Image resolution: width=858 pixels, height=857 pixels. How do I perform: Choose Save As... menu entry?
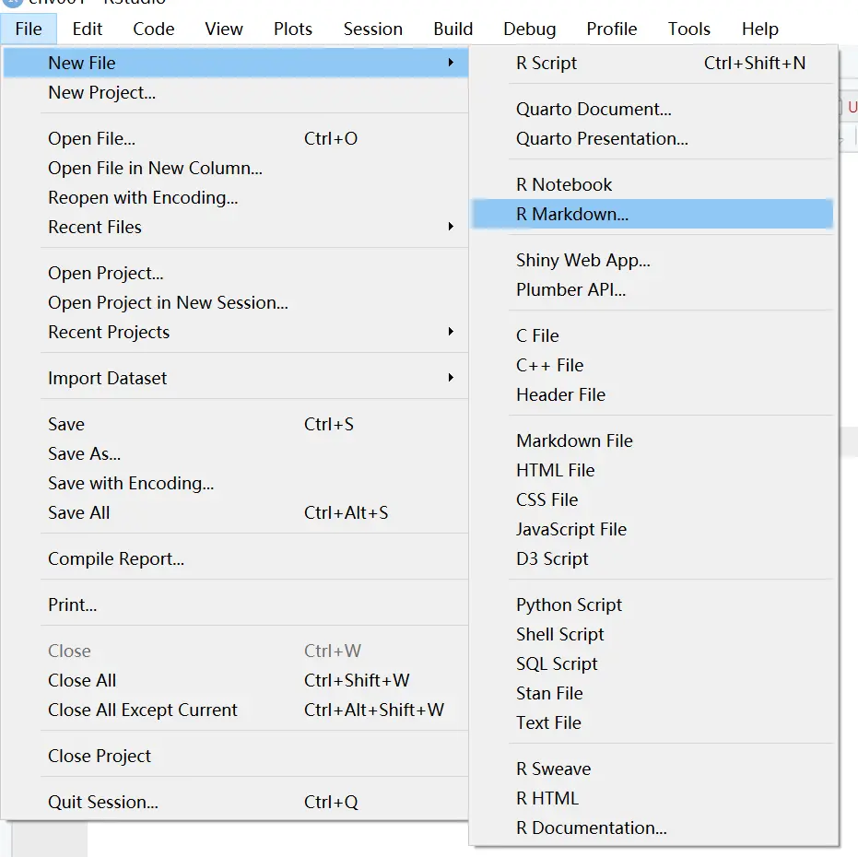236,453
